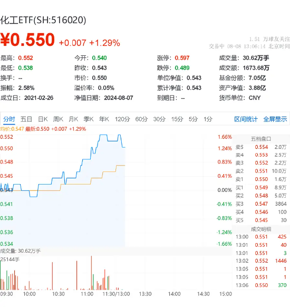The width and height of the screenshot is (290, 308).
Task: Open 区间统计 range statistics
Action: [x=246, y=119]
